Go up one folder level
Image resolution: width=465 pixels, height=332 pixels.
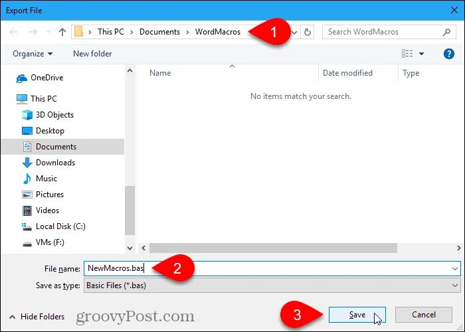(x=62, y=32)
